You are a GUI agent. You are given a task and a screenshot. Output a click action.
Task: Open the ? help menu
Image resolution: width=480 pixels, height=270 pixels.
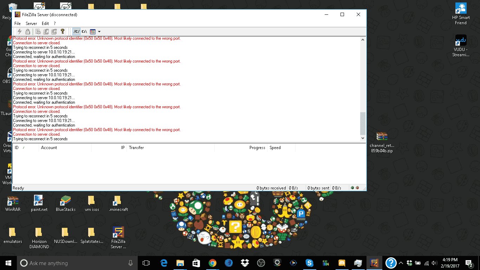(x=55, y=24)
